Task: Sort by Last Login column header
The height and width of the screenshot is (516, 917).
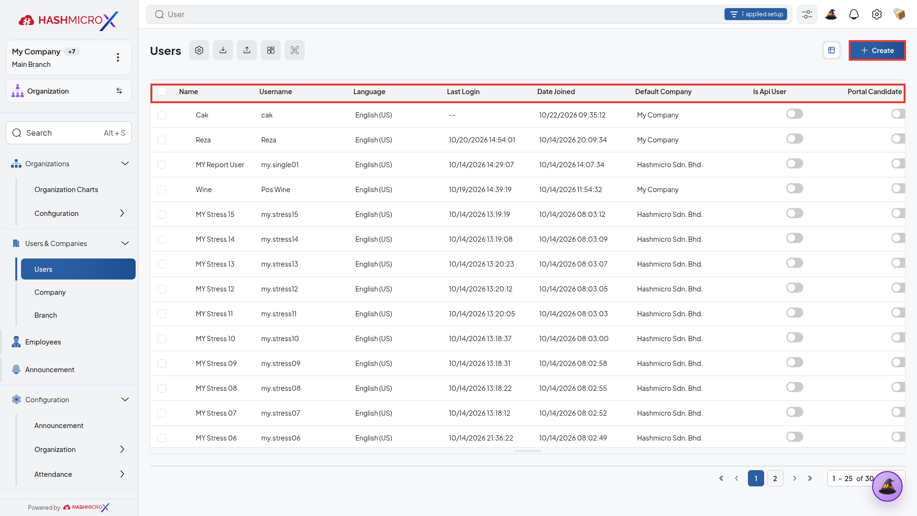Action: coord(463,92)
